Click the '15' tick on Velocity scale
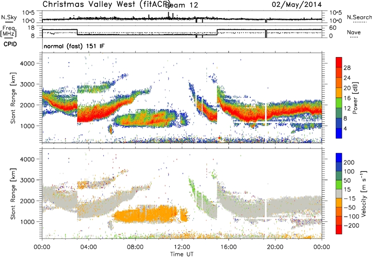 (x=347, y=190)
